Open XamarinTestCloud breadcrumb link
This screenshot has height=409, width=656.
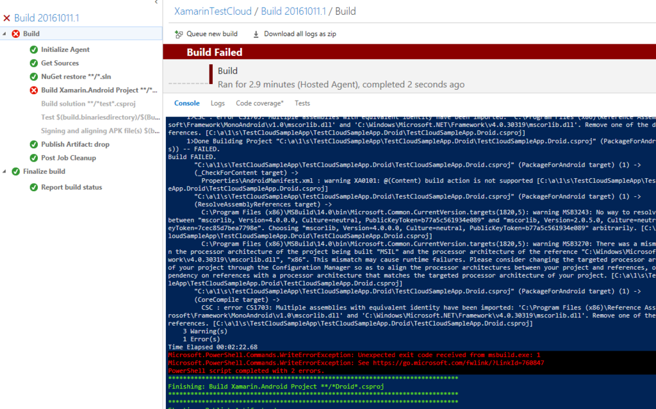point(213,12)
